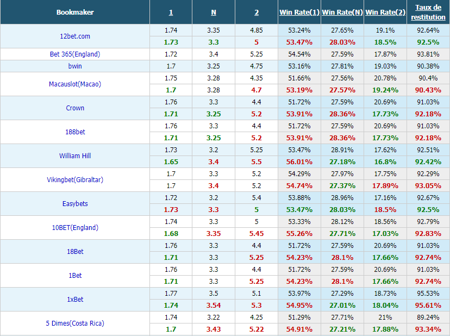Select the 95.61% restitution cell
450x336 pixels.
[x=428, y=305]
